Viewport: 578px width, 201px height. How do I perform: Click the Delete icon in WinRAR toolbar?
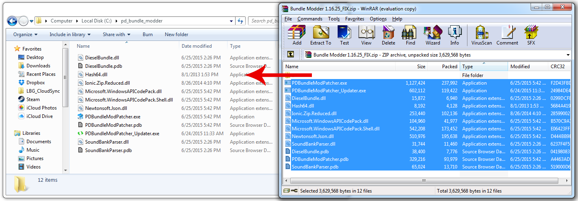click(x=388, y=35)
